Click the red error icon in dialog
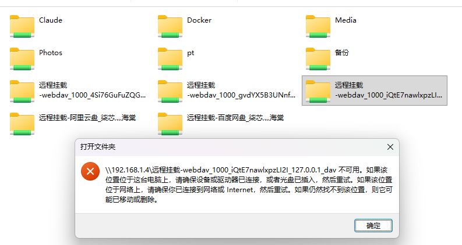 (x=90, y=171)
